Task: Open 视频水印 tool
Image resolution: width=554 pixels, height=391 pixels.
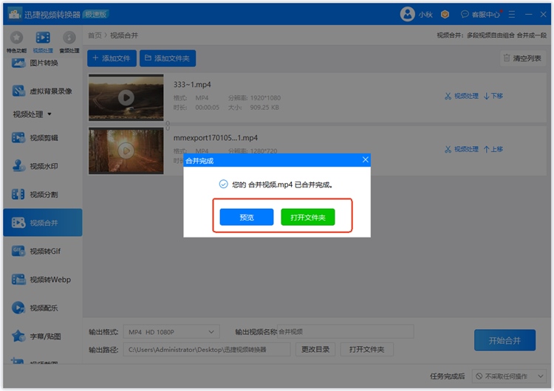Action: 43,166
